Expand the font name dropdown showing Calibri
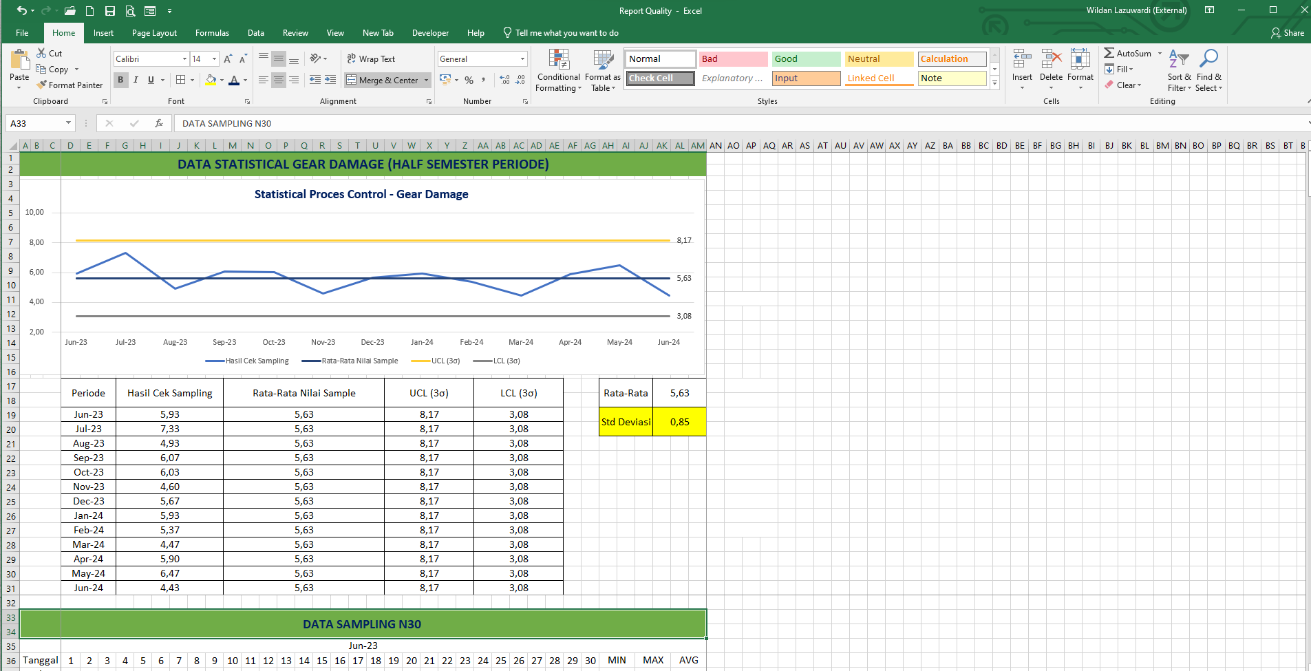1311x671 pixels. [184, 59]
